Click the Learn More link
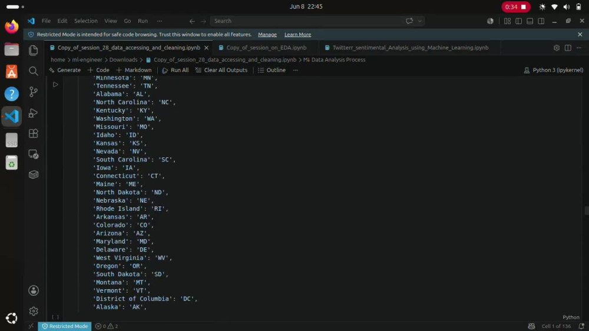This screenshot has height=331, width=589. coord(297,35)
